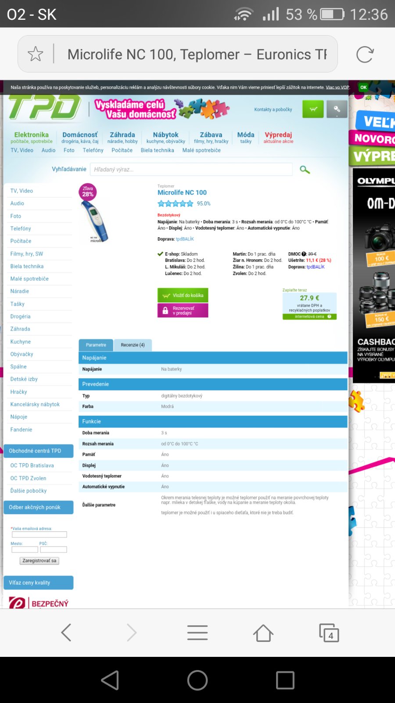395x703 pixels.
Task: Open the green shopping cart icon
Action: (313, 109)
